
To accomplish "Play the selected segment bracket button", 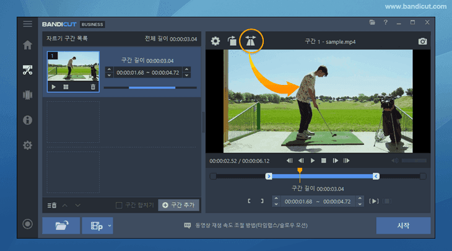I will [374, 201].
